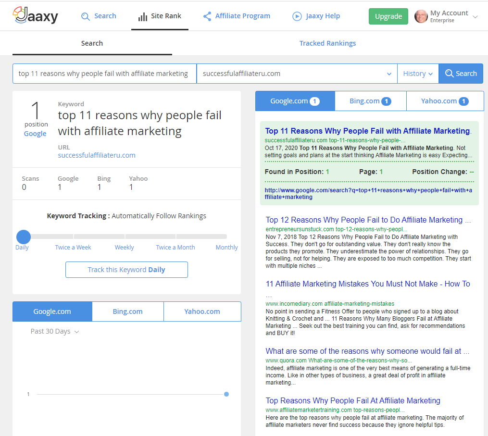The height and width of the screenshot is (436, 488).
Task: Open Top 12 Reasons Why People Fail result
Action: click(x=368, y=220)
